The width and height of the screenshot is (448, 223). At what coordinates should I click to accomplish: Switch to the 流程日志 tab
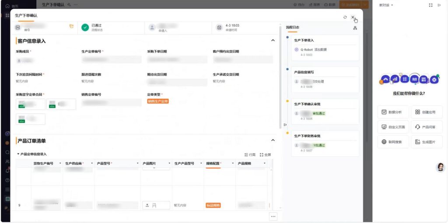(x=292, y=27)
